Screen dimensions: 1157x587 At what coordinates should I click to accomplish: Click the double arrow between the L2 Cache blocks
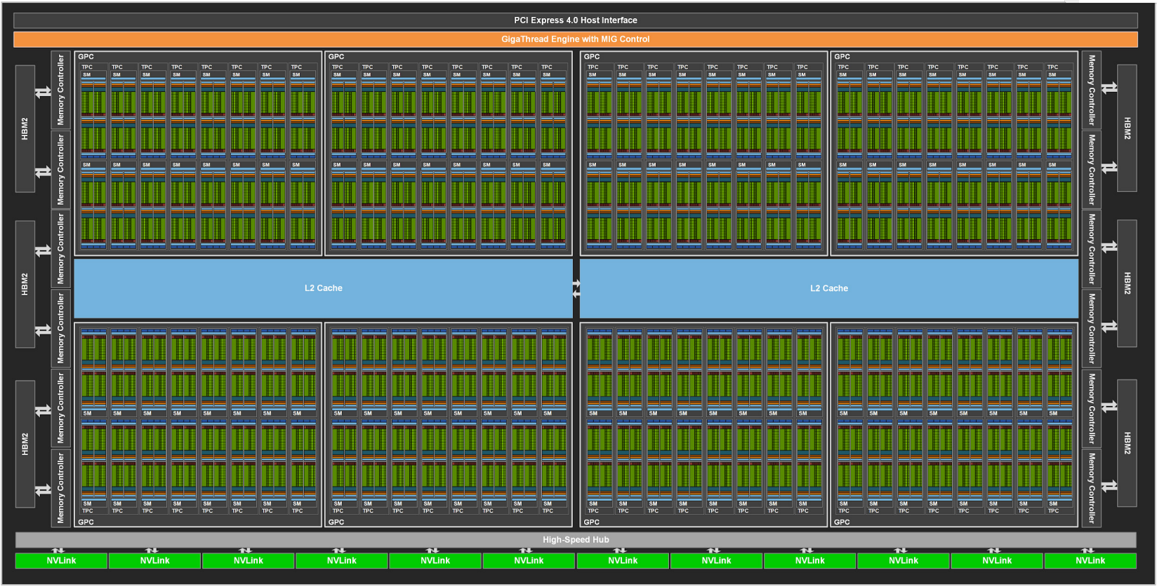pyautogui.click(x=576, y=289)
